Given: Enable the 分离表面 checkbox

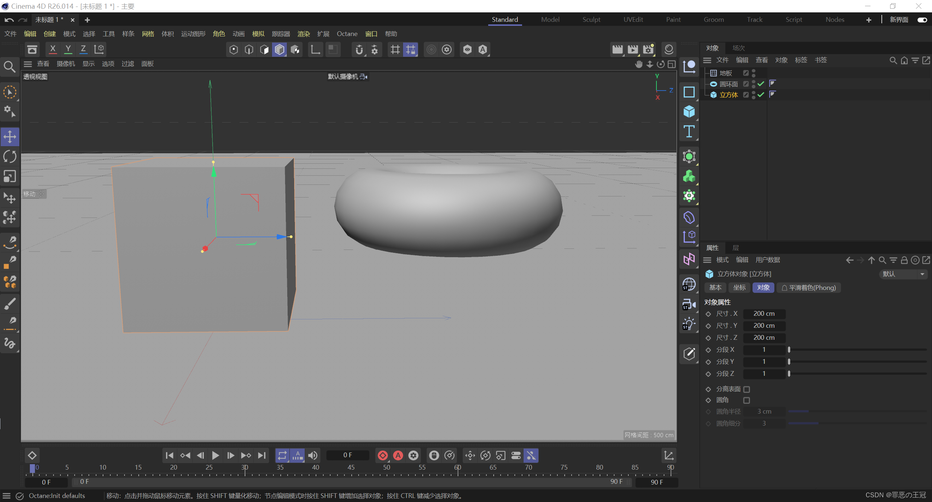Looking at the screenshot, I should coord(747,389).
